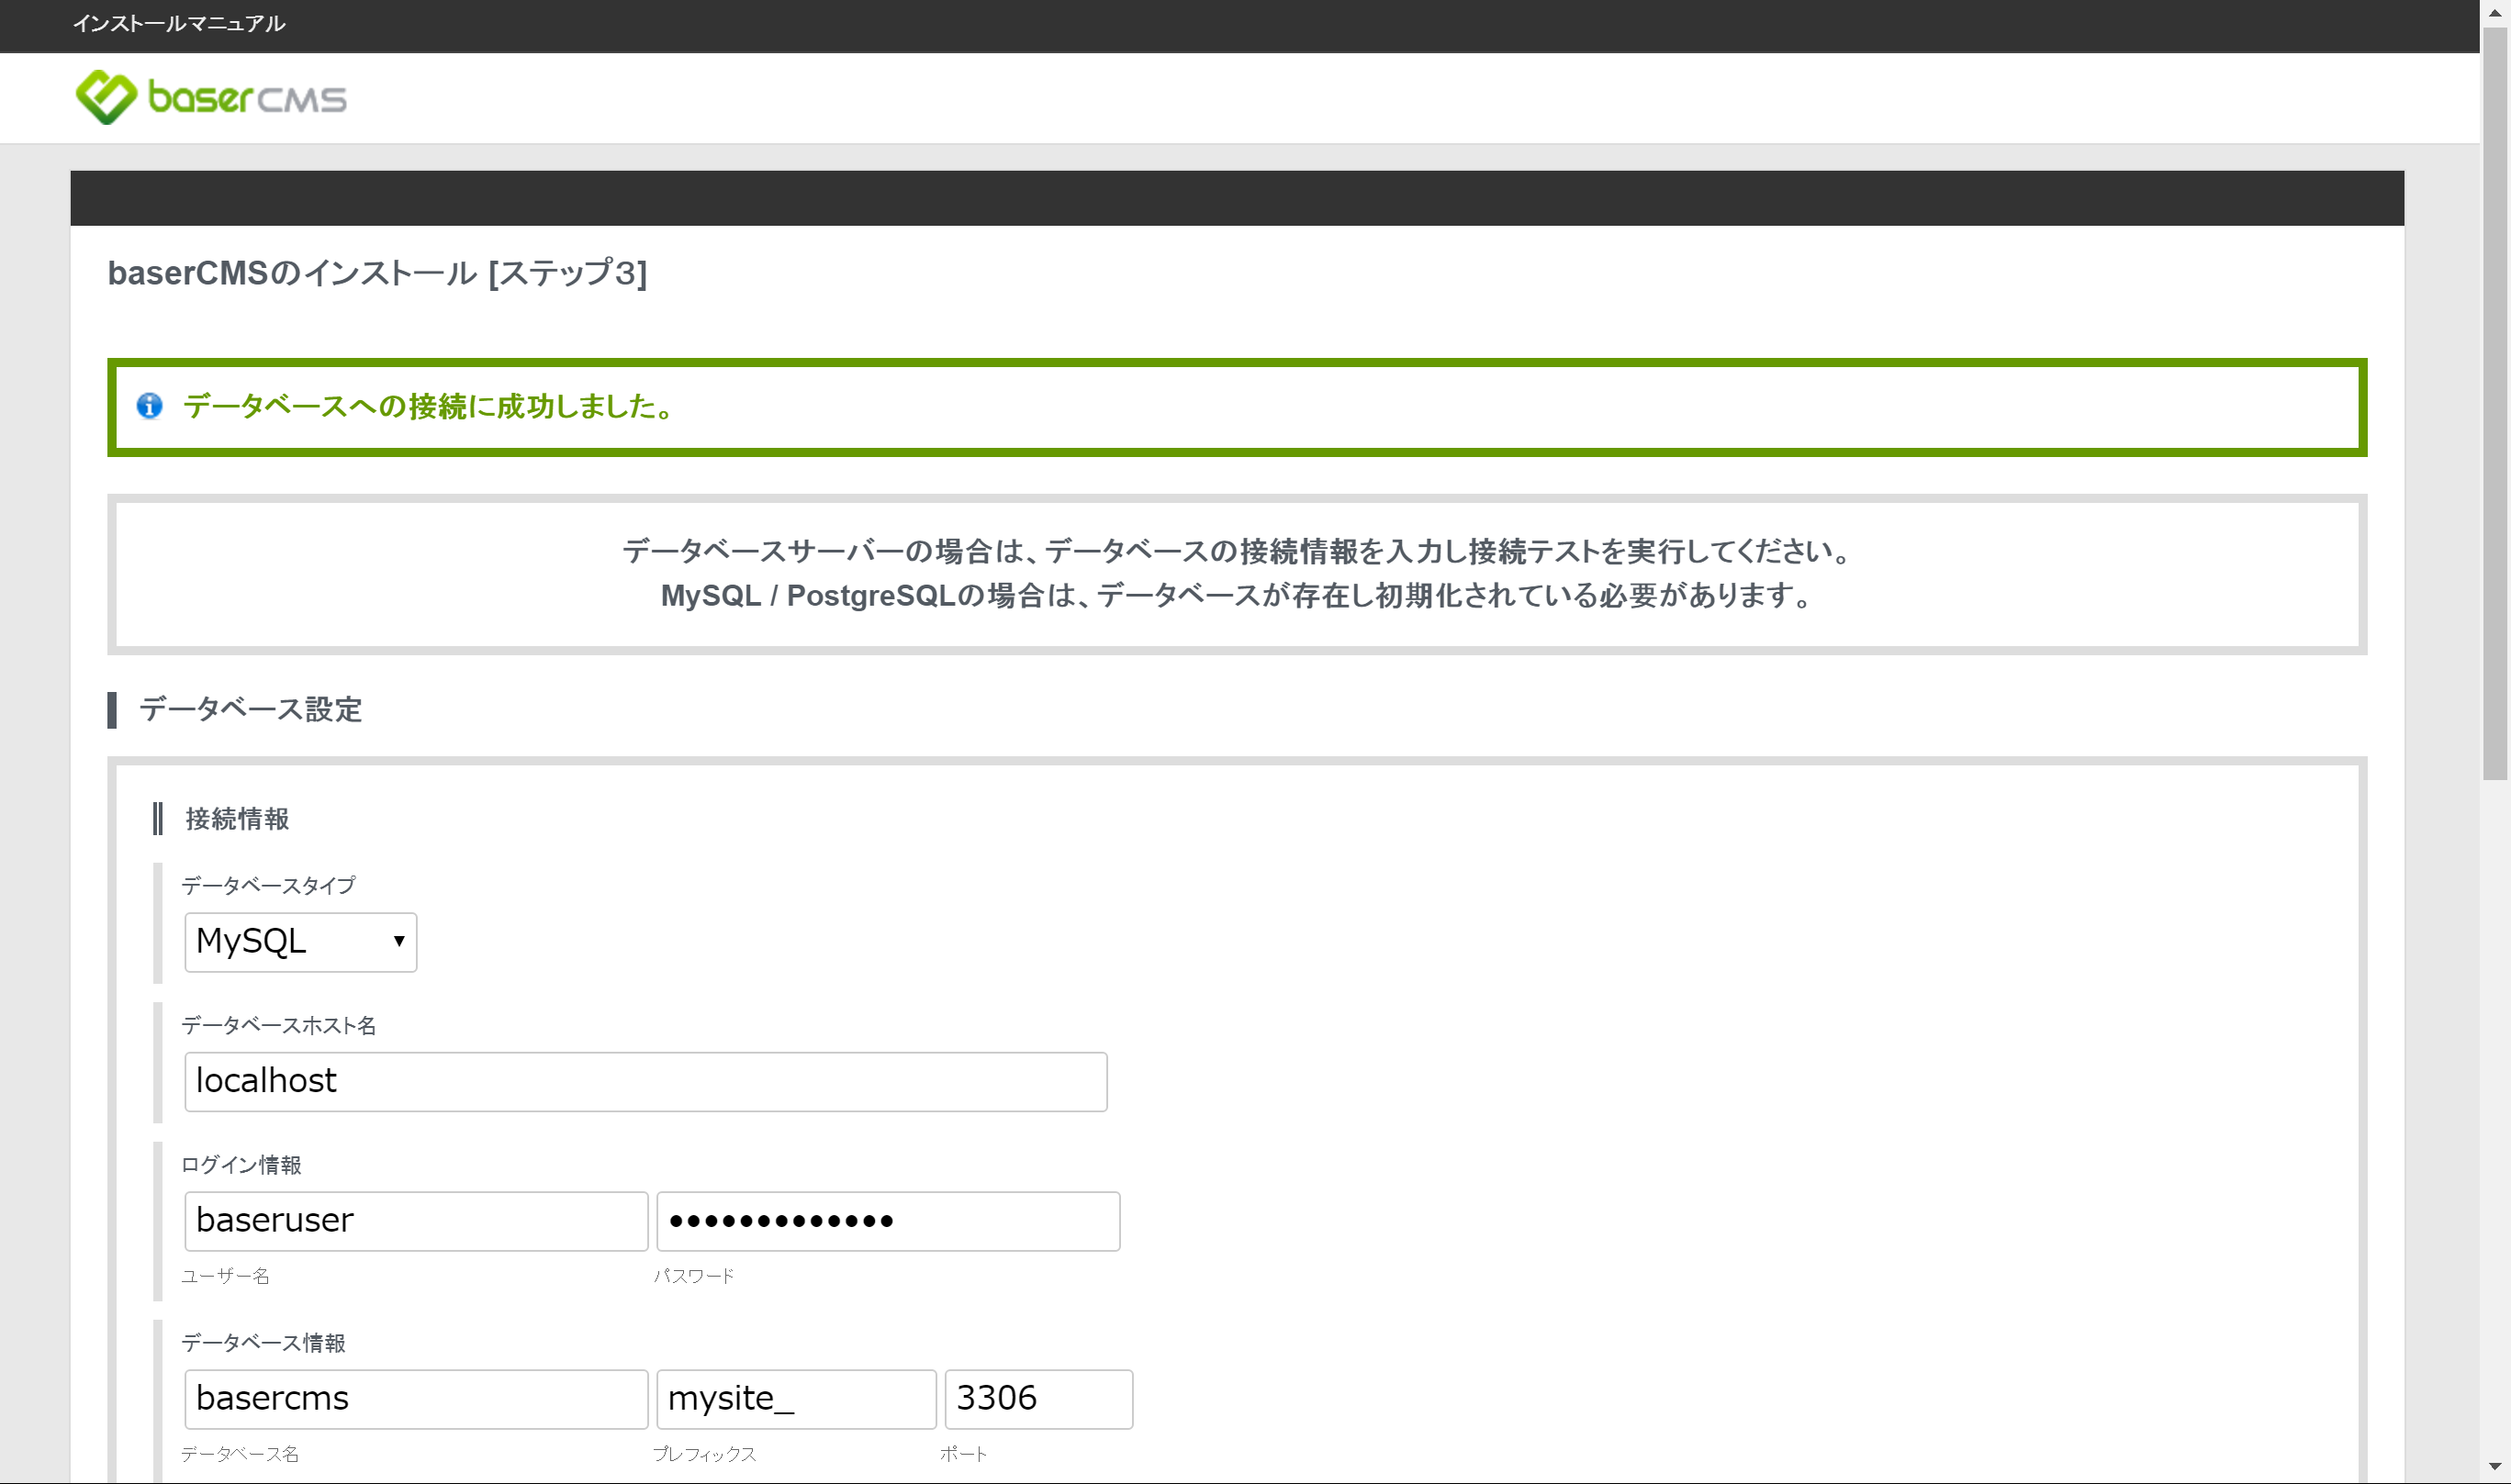This screenshot has width=2511, height=1484.
Task: Click the baserCMS logo
Action: (x=211, y=97)
